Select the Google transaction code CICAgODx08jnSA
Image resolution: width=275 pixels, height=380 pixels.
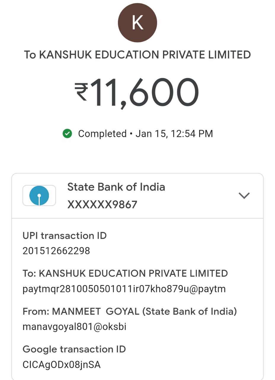click(x=62, y=365)
